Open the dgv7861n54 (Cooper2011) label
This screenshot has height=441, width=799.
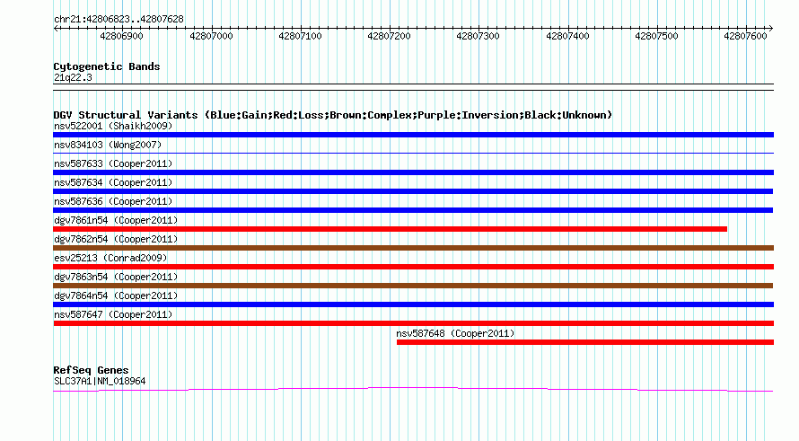coord(116,220)
